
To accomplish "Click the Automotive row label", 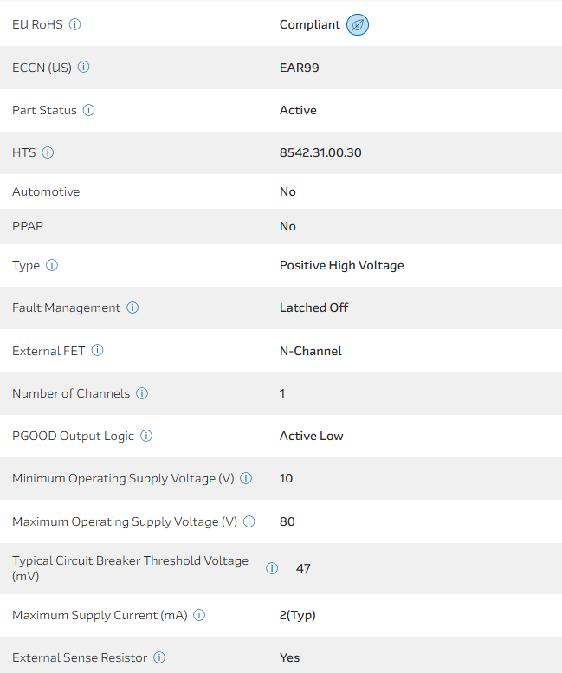I will pyautogui.click(x=46, y=191).
